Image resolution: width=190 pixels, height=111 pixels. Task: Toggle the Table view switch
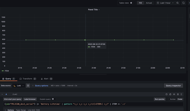pyautogui.click(x=132, y=3)
